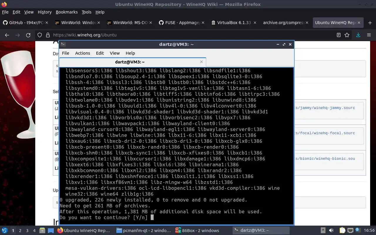Open the Firefox downloads panel
Image resolution: width=376 pixels, height=235 pixels.
pos(358,35)
